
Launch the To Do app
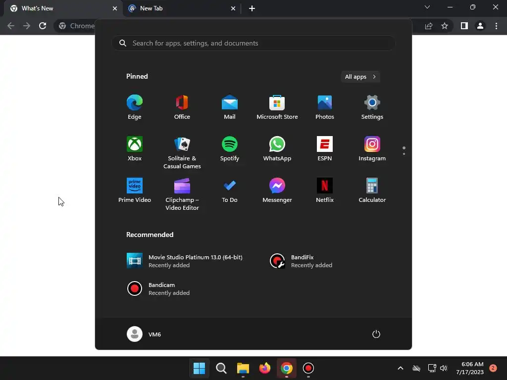coord(230,190)
